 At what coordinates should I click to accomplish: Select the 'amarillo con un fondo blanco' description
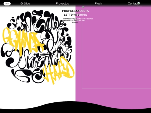(x=69, y=21)
